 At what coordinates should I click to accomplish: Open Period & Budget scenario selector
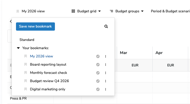[170, 11]
